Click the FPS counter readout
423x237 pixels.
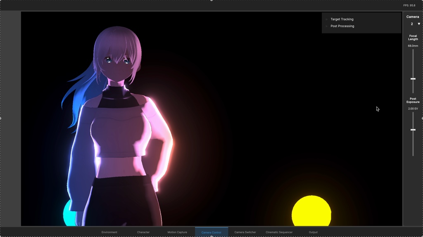tap(409, 5)
